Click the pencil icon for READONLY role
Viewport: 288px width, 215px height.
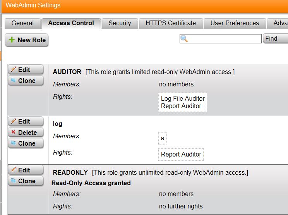(13, 170)
